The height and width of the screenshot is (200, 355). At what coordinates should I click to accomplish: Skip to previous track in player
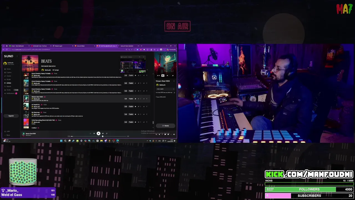94,133
